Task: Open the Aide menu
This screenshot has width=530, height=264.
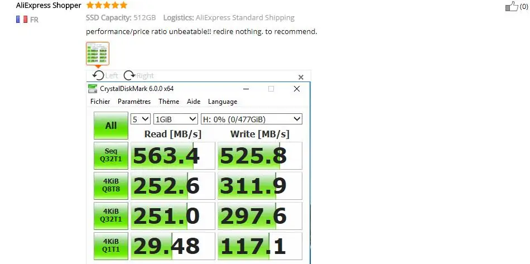Action: (194, 102)
